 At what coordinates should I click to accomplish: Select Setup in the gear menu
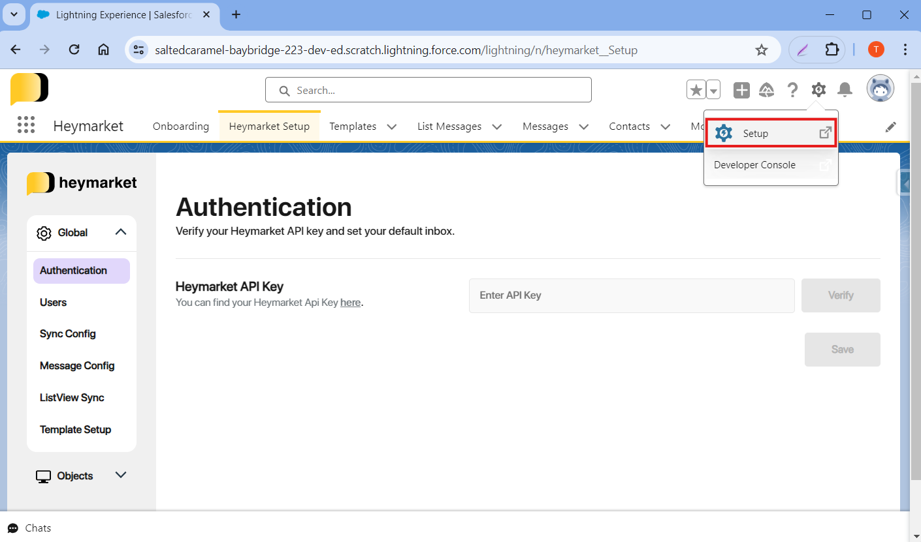tap(771, 133)
